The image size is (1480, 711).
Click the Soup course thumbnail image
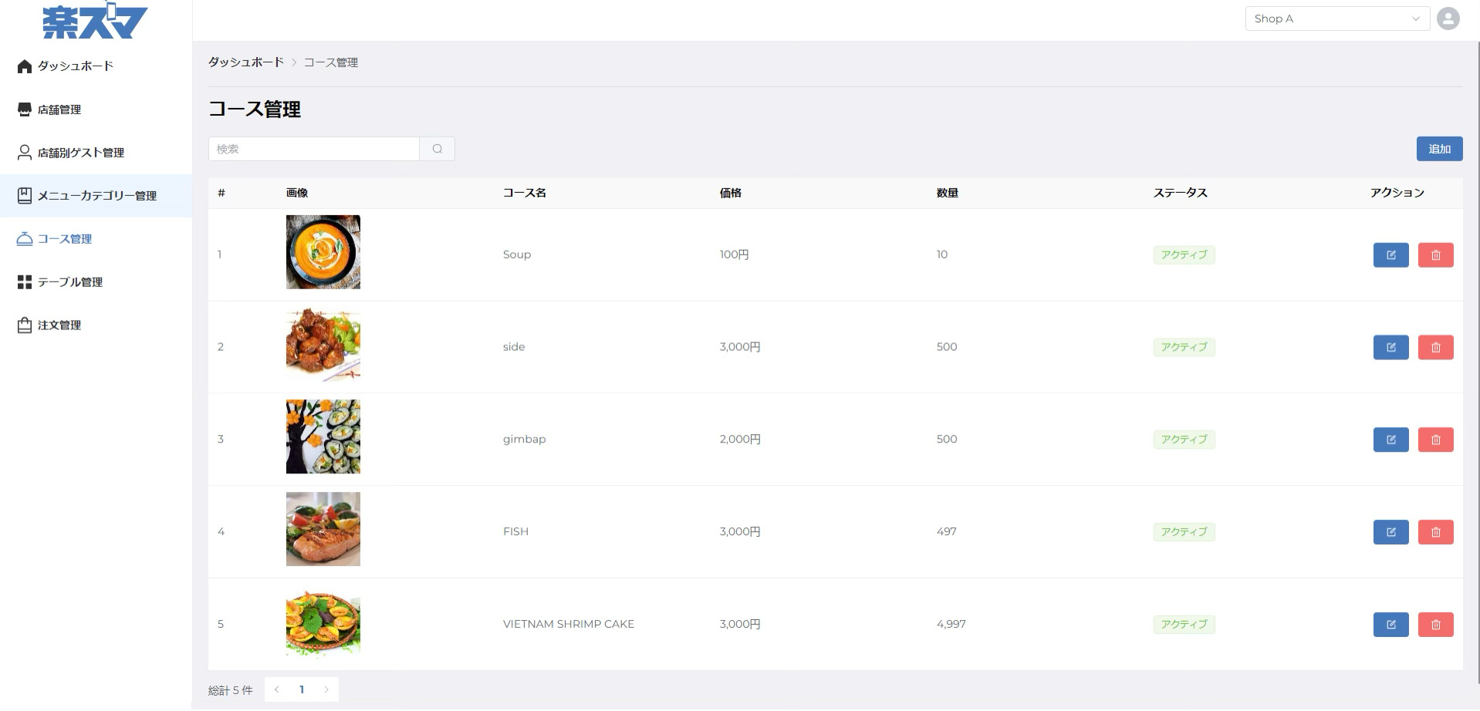click(323, 252)
